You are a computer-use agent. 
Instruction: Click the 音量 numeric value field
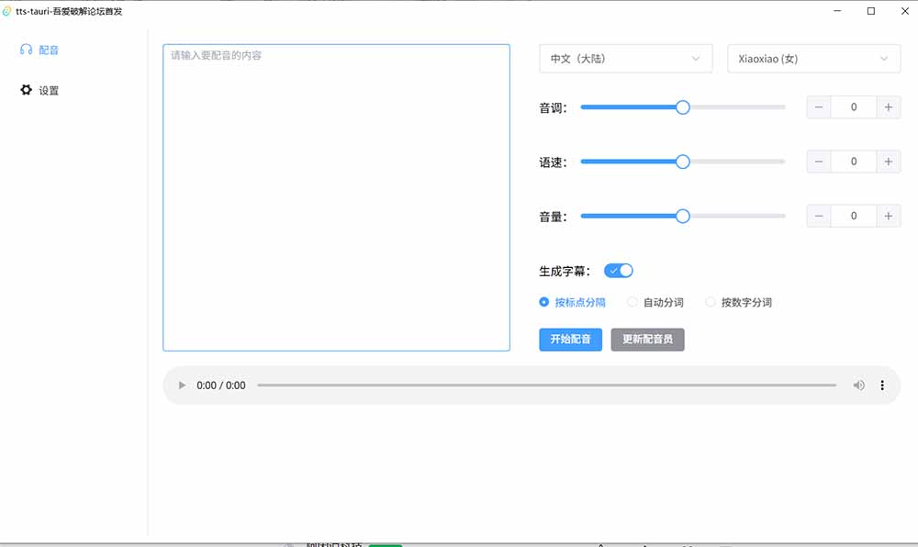click(854, 216)
